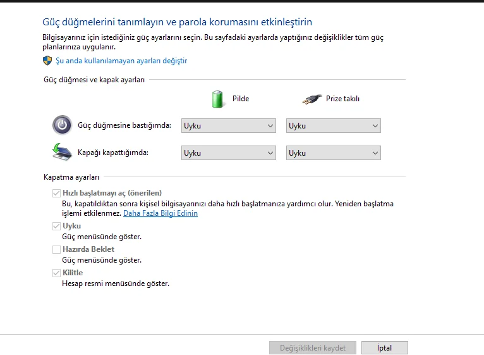The height and width of the screenshot is (355, 484).
Task: Click the power plug icon beside Prize takılı
Action: [x=312, y=99]
